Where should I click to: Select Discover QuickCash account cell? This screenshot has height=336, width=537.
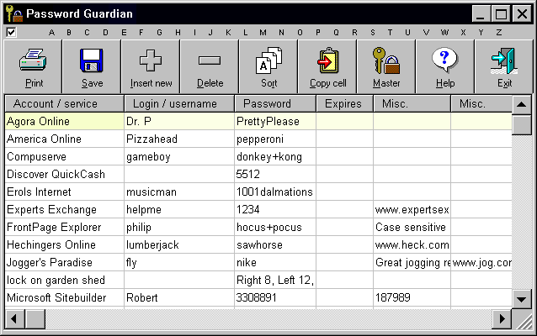point(64,175)
